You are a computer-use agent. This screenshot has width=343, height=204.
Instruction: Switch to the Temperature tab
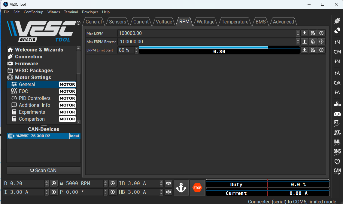click(x=235, y=22)
